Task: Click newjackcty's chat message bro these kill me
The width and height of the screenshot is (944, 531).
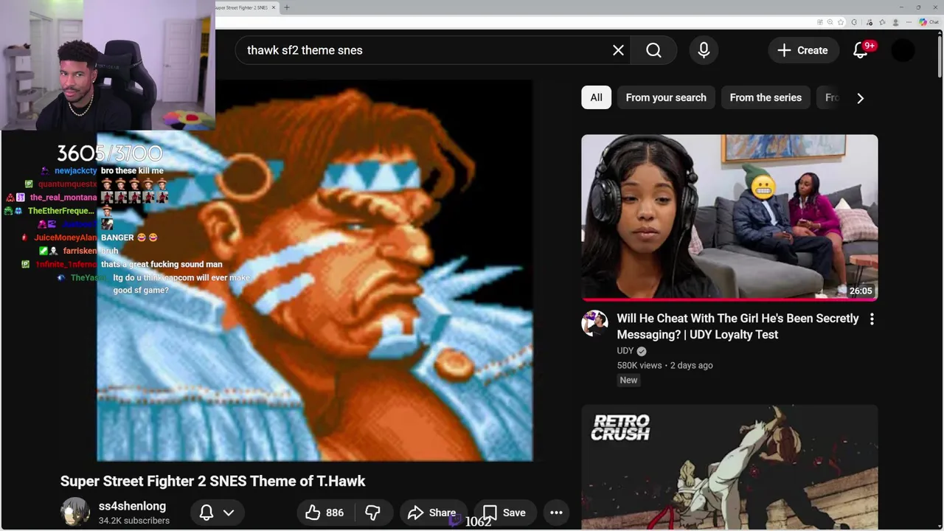Action: point(132,170)
